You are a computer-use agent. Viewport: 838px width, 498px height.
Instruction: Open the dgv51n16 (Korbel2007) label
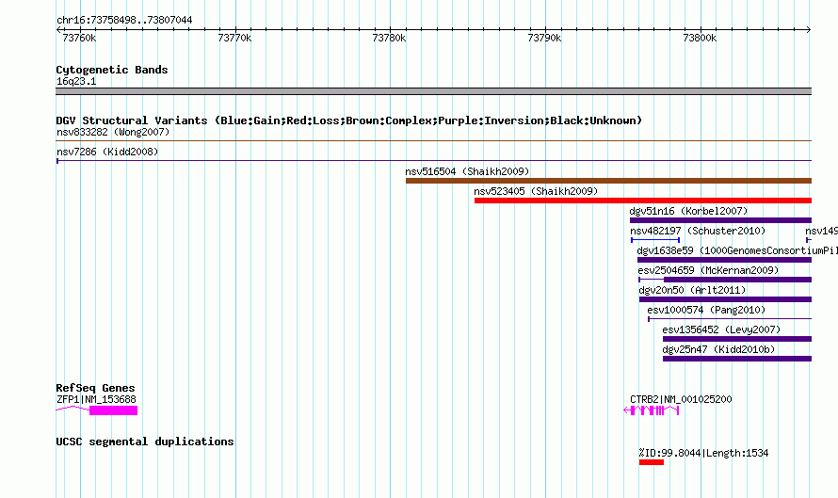point(688,211)
